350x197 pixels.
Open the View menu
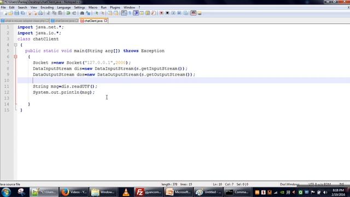(x=34, y=7)
